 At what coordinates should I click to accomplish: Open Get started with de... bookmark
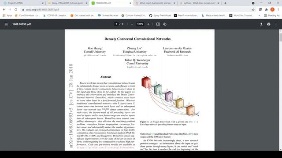83,16
